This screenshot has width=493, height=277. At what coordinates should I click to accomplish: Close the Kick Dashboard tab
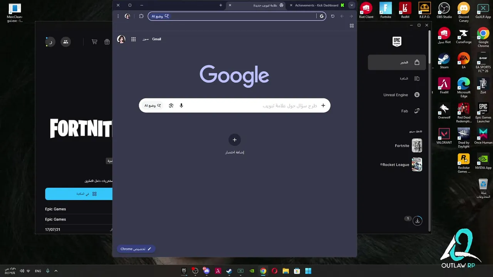(291, 5)
